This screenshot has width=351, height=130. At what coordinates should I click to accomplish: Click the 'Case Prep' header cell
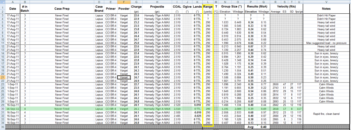point(62,9)
